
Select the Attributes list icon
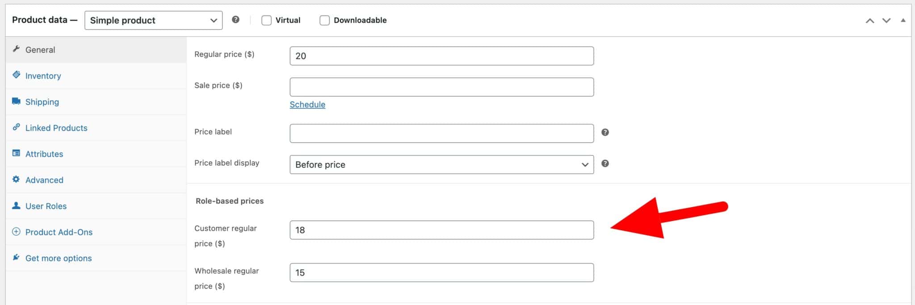(x=16, y=153)
